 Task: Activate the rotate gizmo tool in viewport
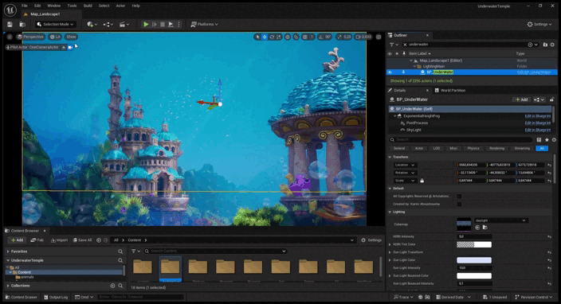272,37
